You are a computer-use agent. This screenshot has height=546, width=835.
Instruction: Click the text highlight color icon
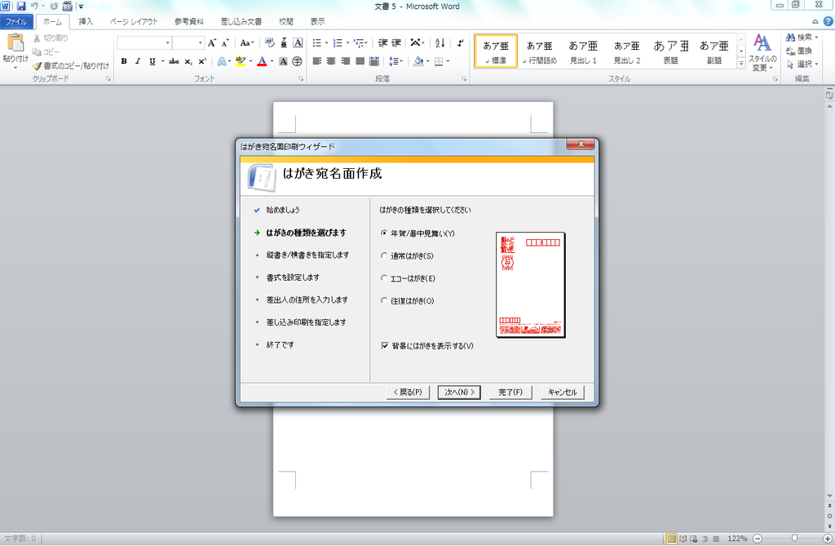click(x=241, y=61)
